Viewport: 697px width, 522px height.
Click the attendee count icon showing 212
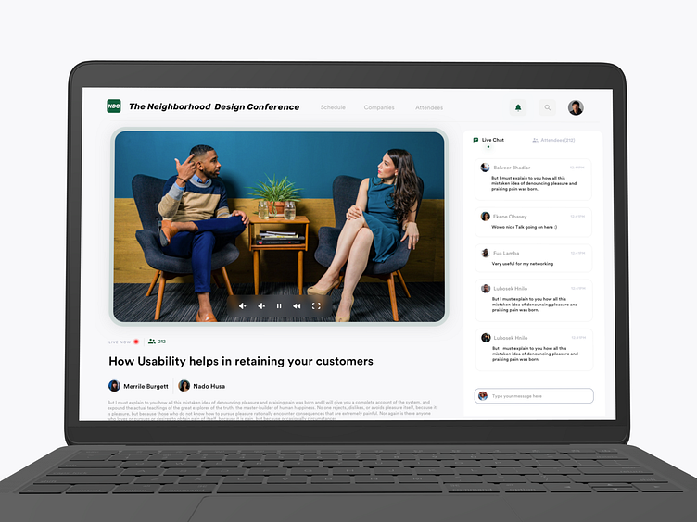pos(152,342)
